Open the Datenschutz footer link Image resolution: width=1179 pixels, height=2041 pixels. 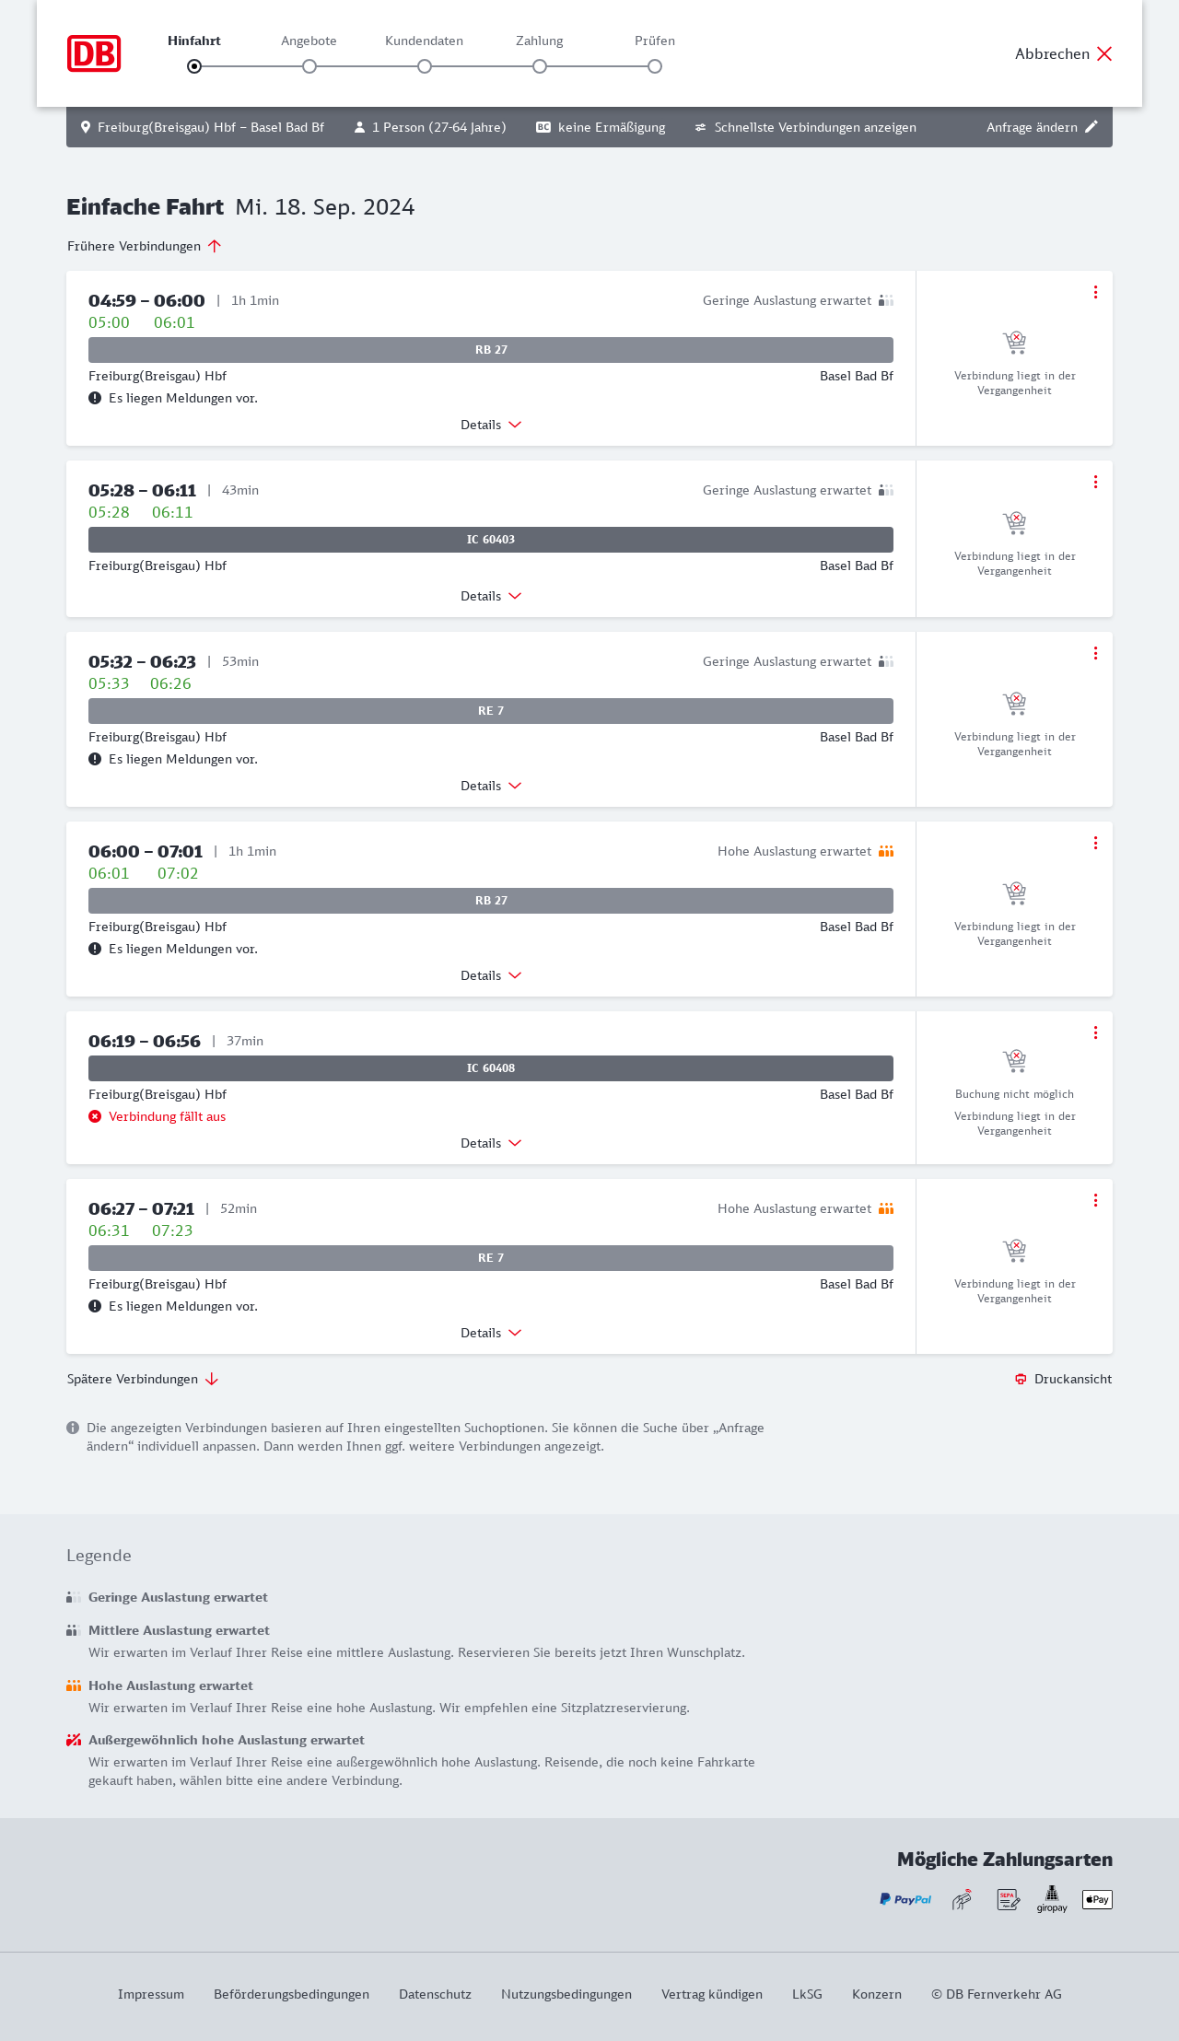point(435,1994)
